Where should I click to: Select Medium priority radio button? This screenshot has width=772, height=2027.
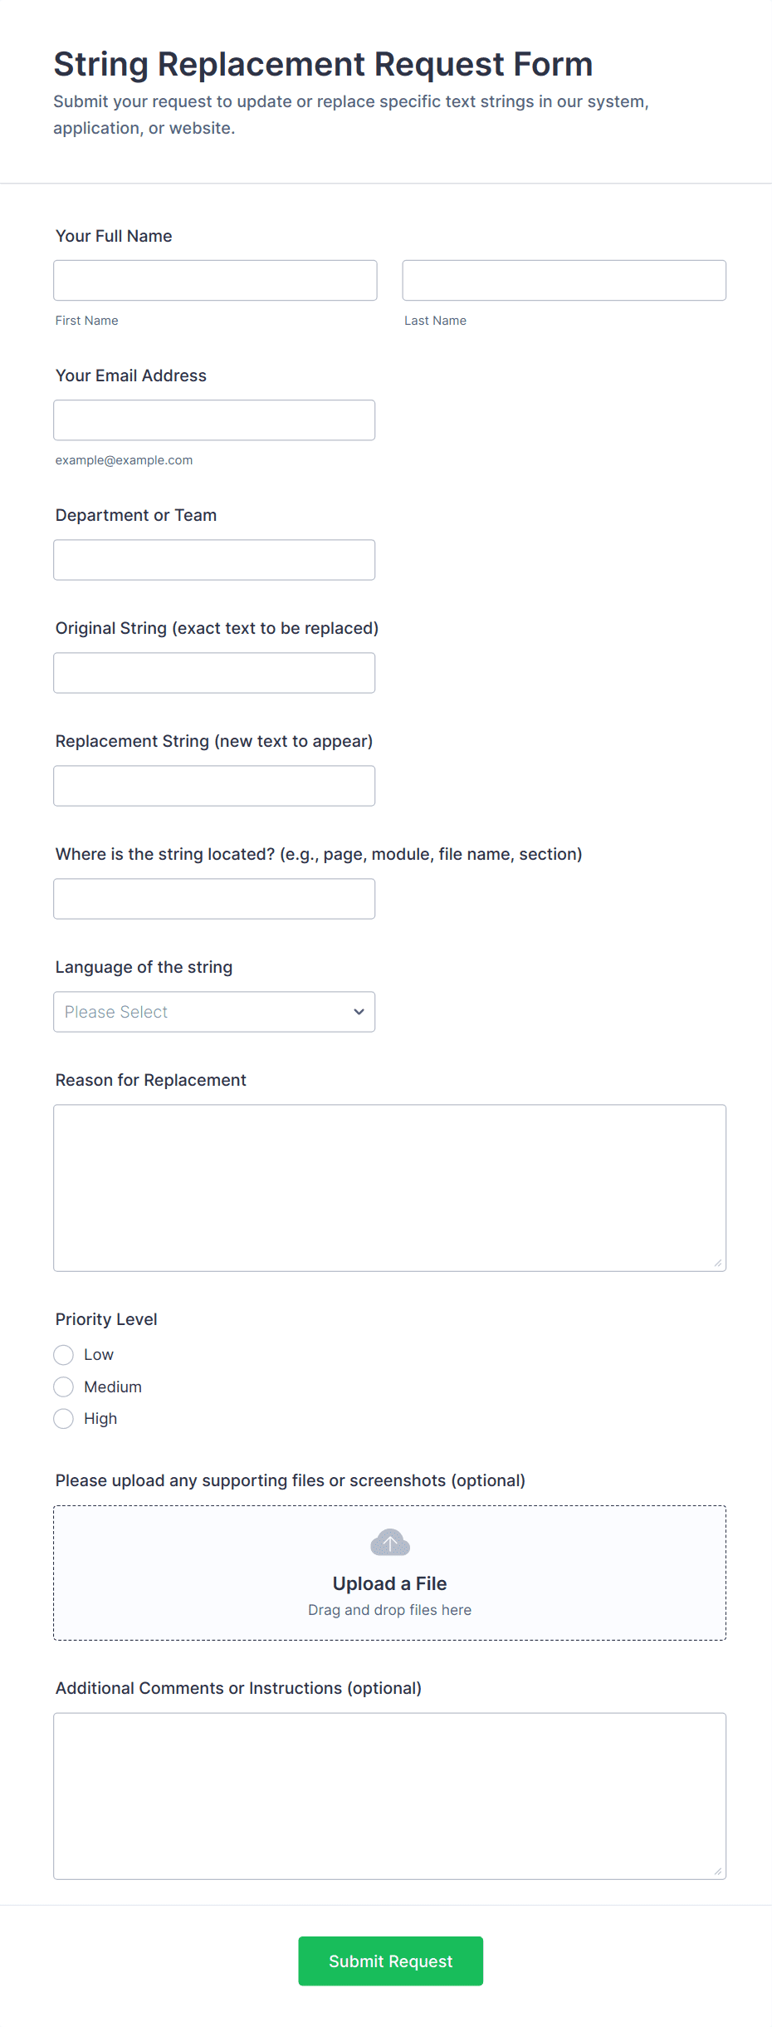64,1387
